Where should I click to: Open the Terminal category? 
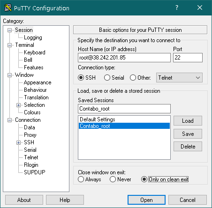pyautogui.click(x=24, y=45)
